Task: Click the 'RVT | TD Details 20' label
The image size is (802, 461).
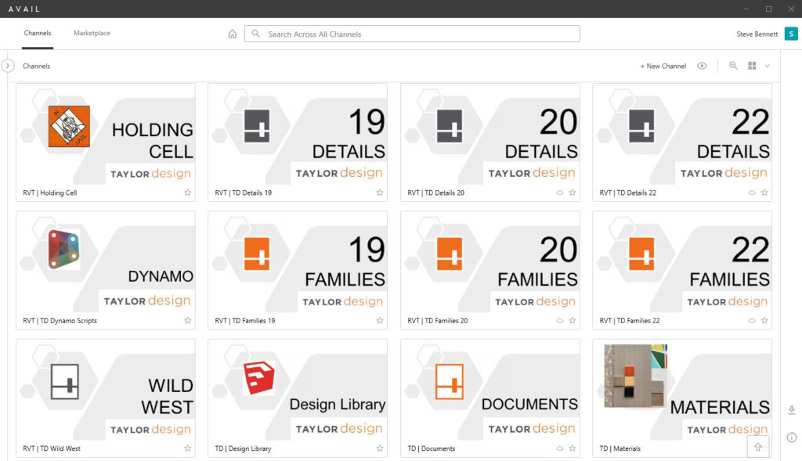Action: 435,193
